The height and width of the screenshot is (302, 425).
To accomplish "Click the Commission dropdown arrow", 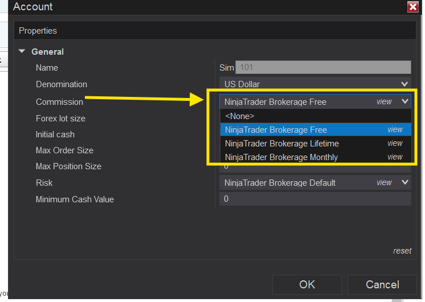I will point(405,101).
